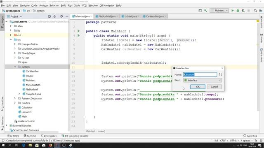Collapse all in Project panel
Viewport: 264px width, 148px height.
[x=55, y=16]
